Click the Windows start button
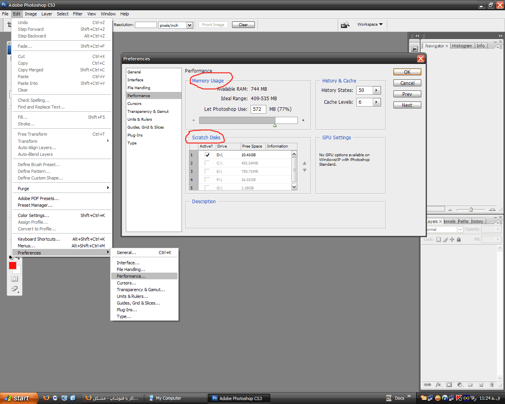Viewport: 505px width, 404px height. (19, 398)
